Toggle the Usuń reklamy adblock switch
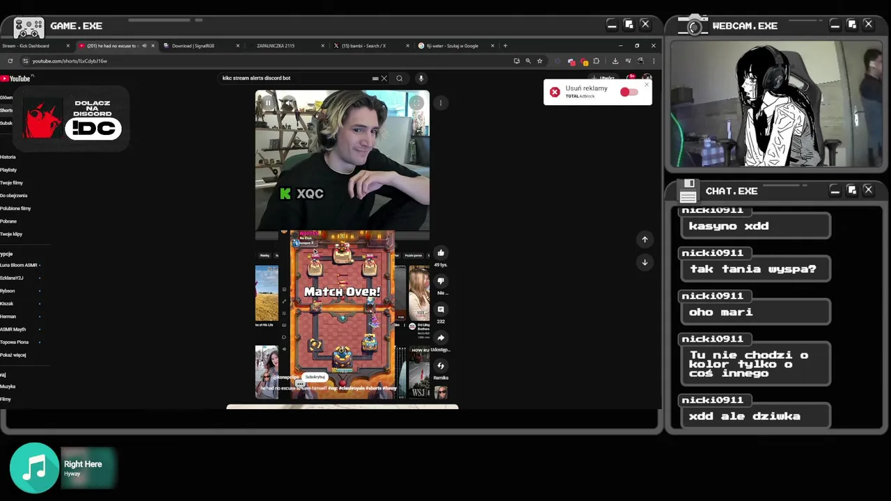 pyautogui.click(x=629, y=92)
